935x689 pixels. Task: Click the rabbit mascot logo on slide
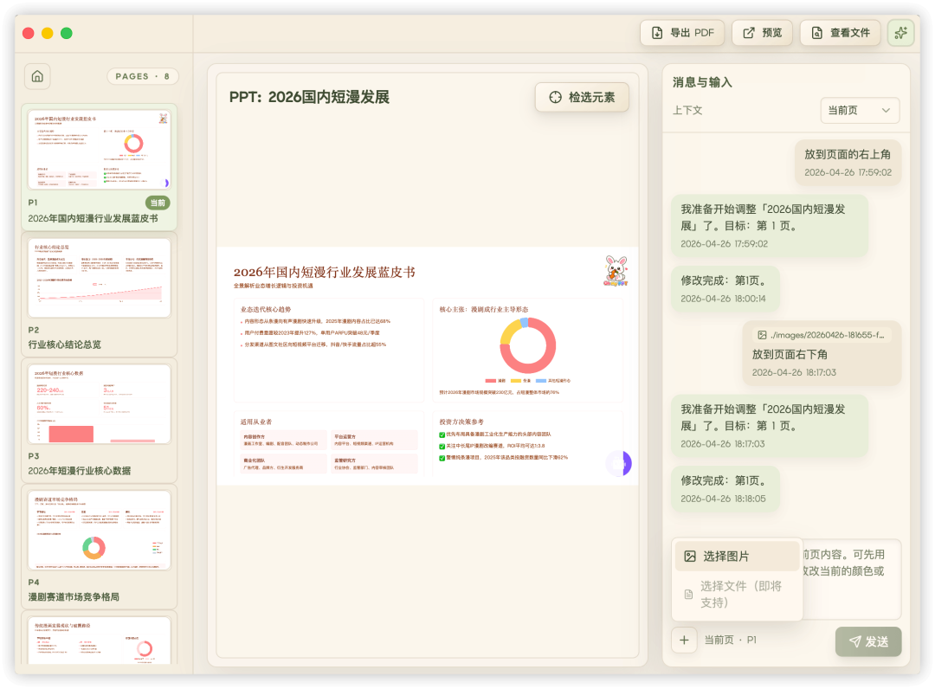[x=616, y=271]
